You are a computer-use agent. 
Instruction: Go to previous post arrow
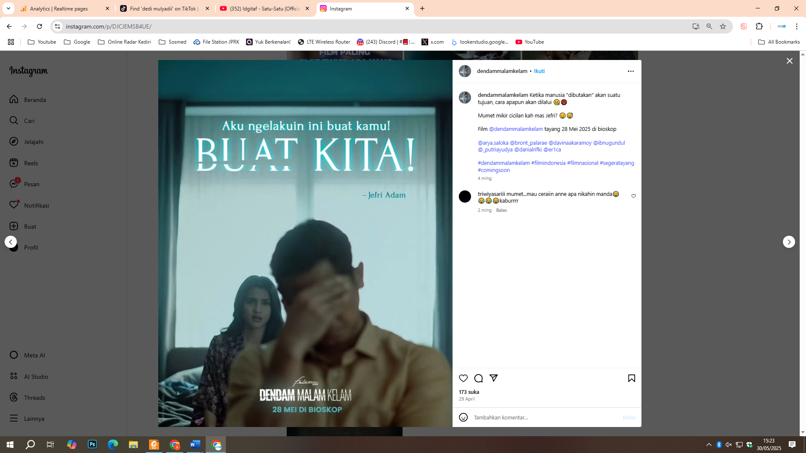pyautogui.click(x=11, y=242)
